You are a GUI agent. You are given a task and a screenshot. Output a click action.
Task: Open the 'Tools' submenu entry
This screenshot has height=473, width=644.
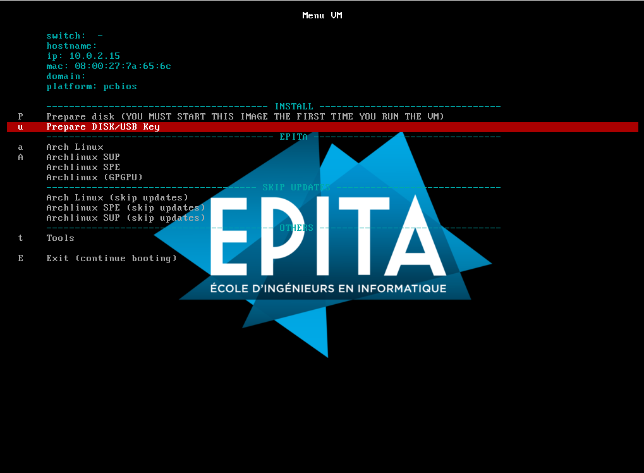pos(61,238)
